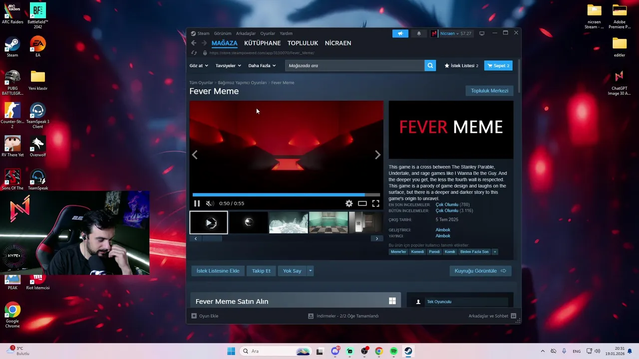The image size is (639, 359).
Task: Expand the Göz at dropdown
Action: pyautogui.click(x=199, y=65)
